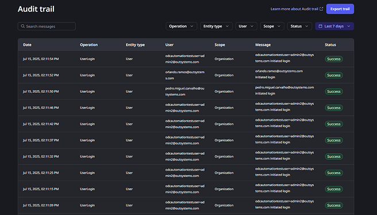This screenshot has height=215, width=377.
Task: Focus the Search messages field
Action: click(x=47, y=26)
